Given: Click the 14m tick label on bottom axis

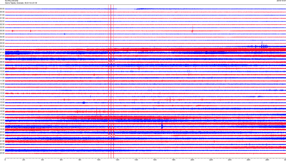Looking at the screenshot, I should (136, 160).
